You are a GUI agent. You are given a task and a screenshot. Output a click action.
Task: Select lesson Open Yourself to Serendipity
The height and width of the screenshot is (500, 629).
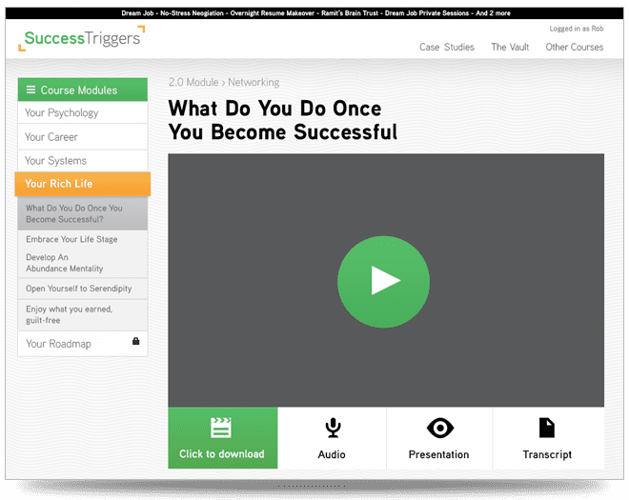[x=83, y=289]
